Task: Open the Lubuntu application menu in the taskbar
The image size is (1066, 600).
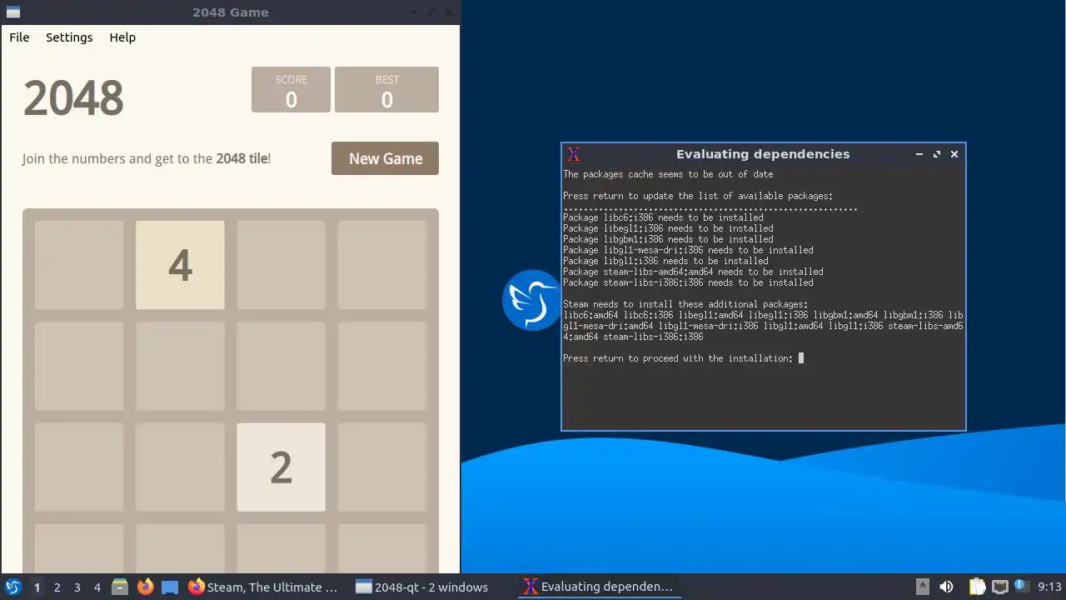Action: coord(12,587)
